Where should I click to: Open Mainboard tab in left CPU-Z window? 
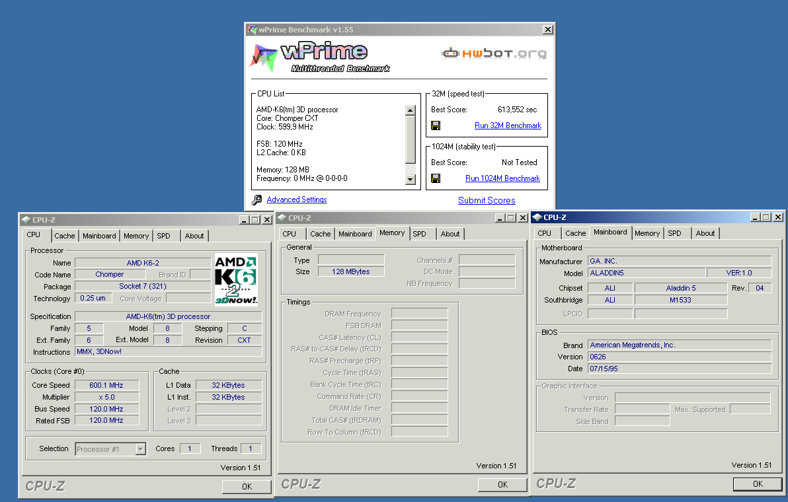click(99, 236)
